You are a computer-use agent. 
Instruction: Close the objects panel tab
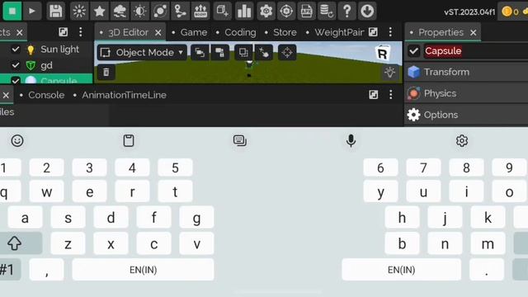[20, 33]
